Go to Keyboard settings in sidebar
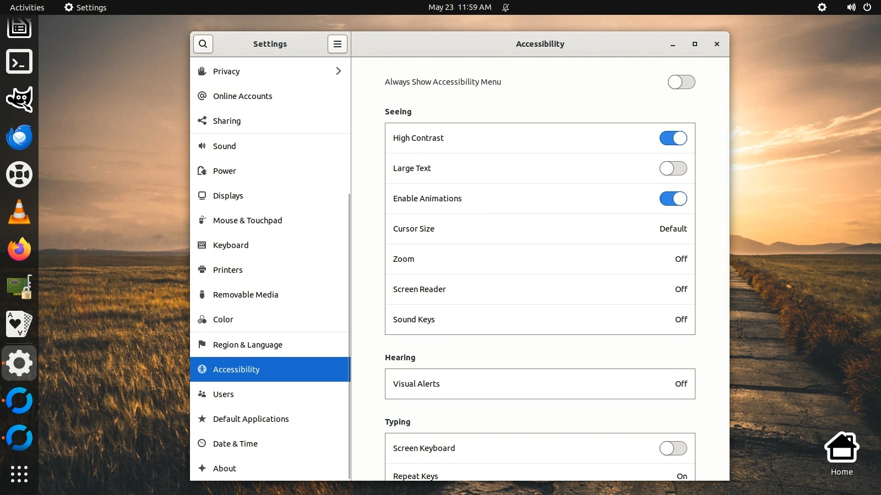This screenshot has width=881, height=495. 231,245
